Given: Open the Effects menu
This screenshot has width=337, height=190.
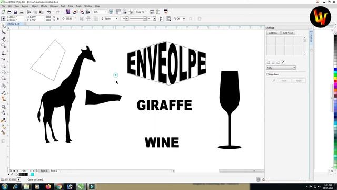Looking at the screenshot, I should coord(44,6).
